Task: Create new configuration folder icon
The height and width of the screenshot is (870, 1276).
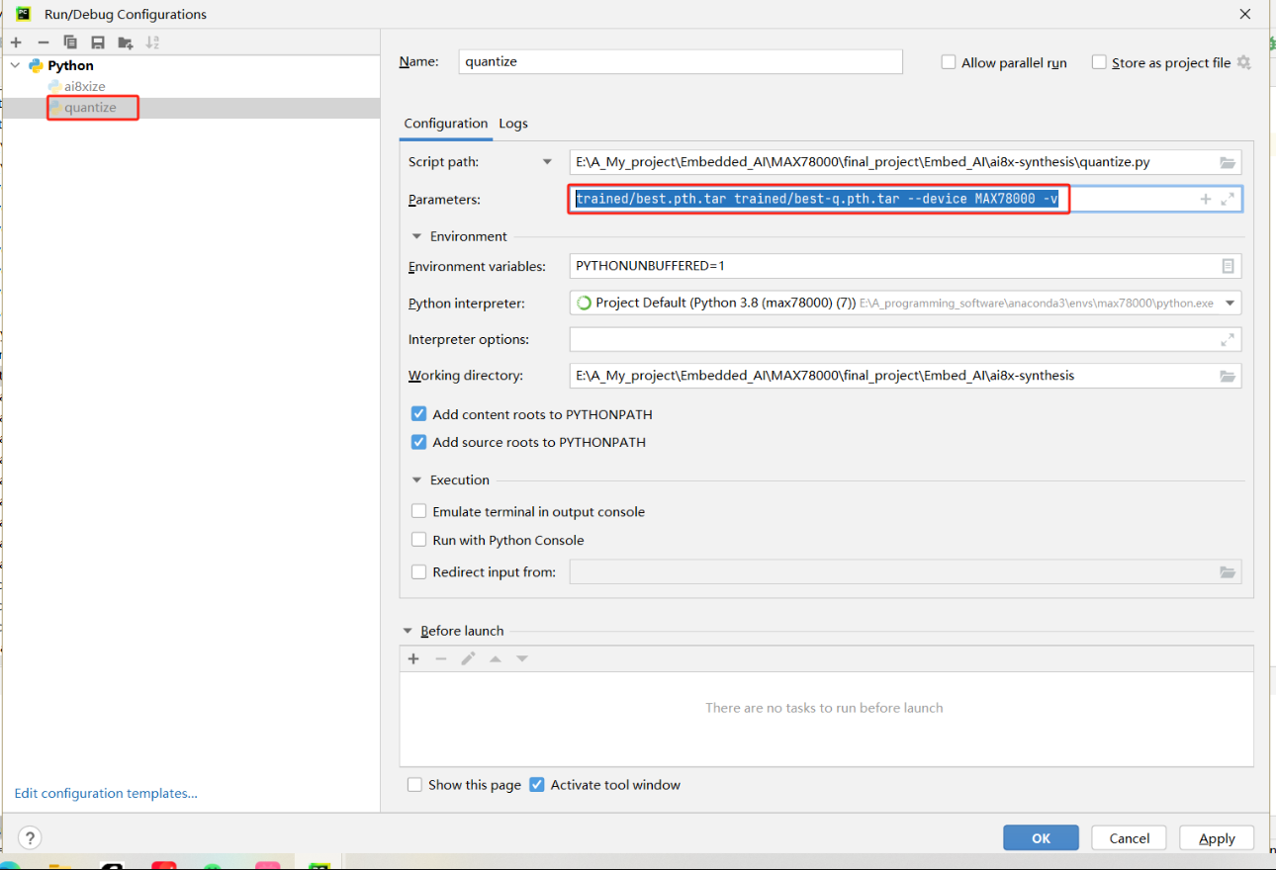Action: [126, 43]
